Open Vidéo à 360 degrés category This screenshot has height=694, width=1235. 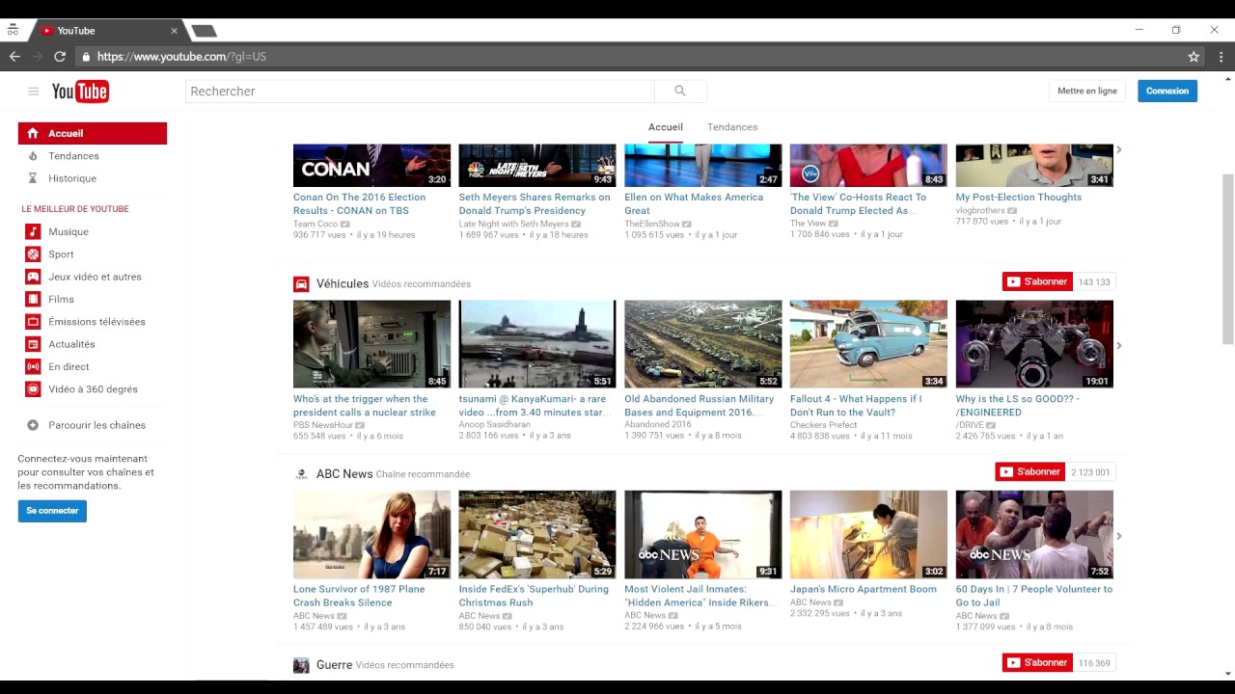pyautogui.click(x=93, y=389)
